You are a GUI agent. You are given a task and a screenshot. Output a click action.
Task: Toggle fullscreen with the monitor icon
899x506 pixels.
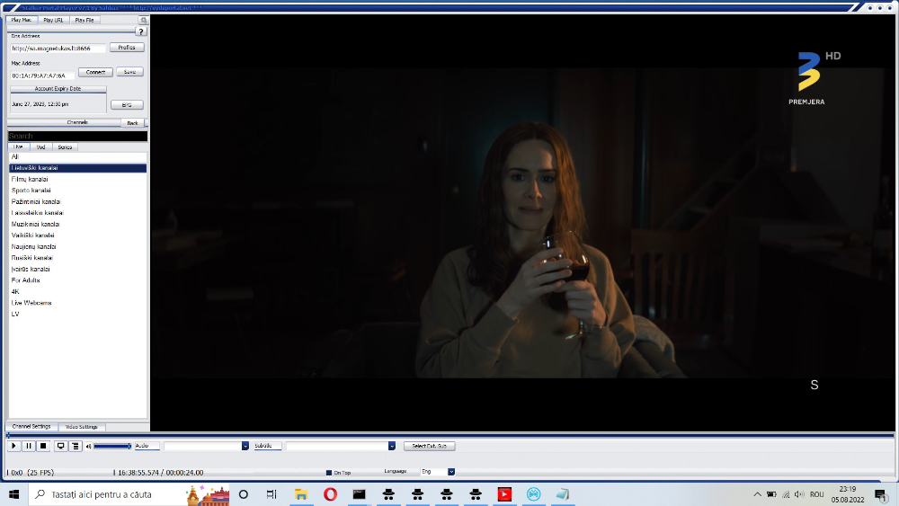point(61,446)
